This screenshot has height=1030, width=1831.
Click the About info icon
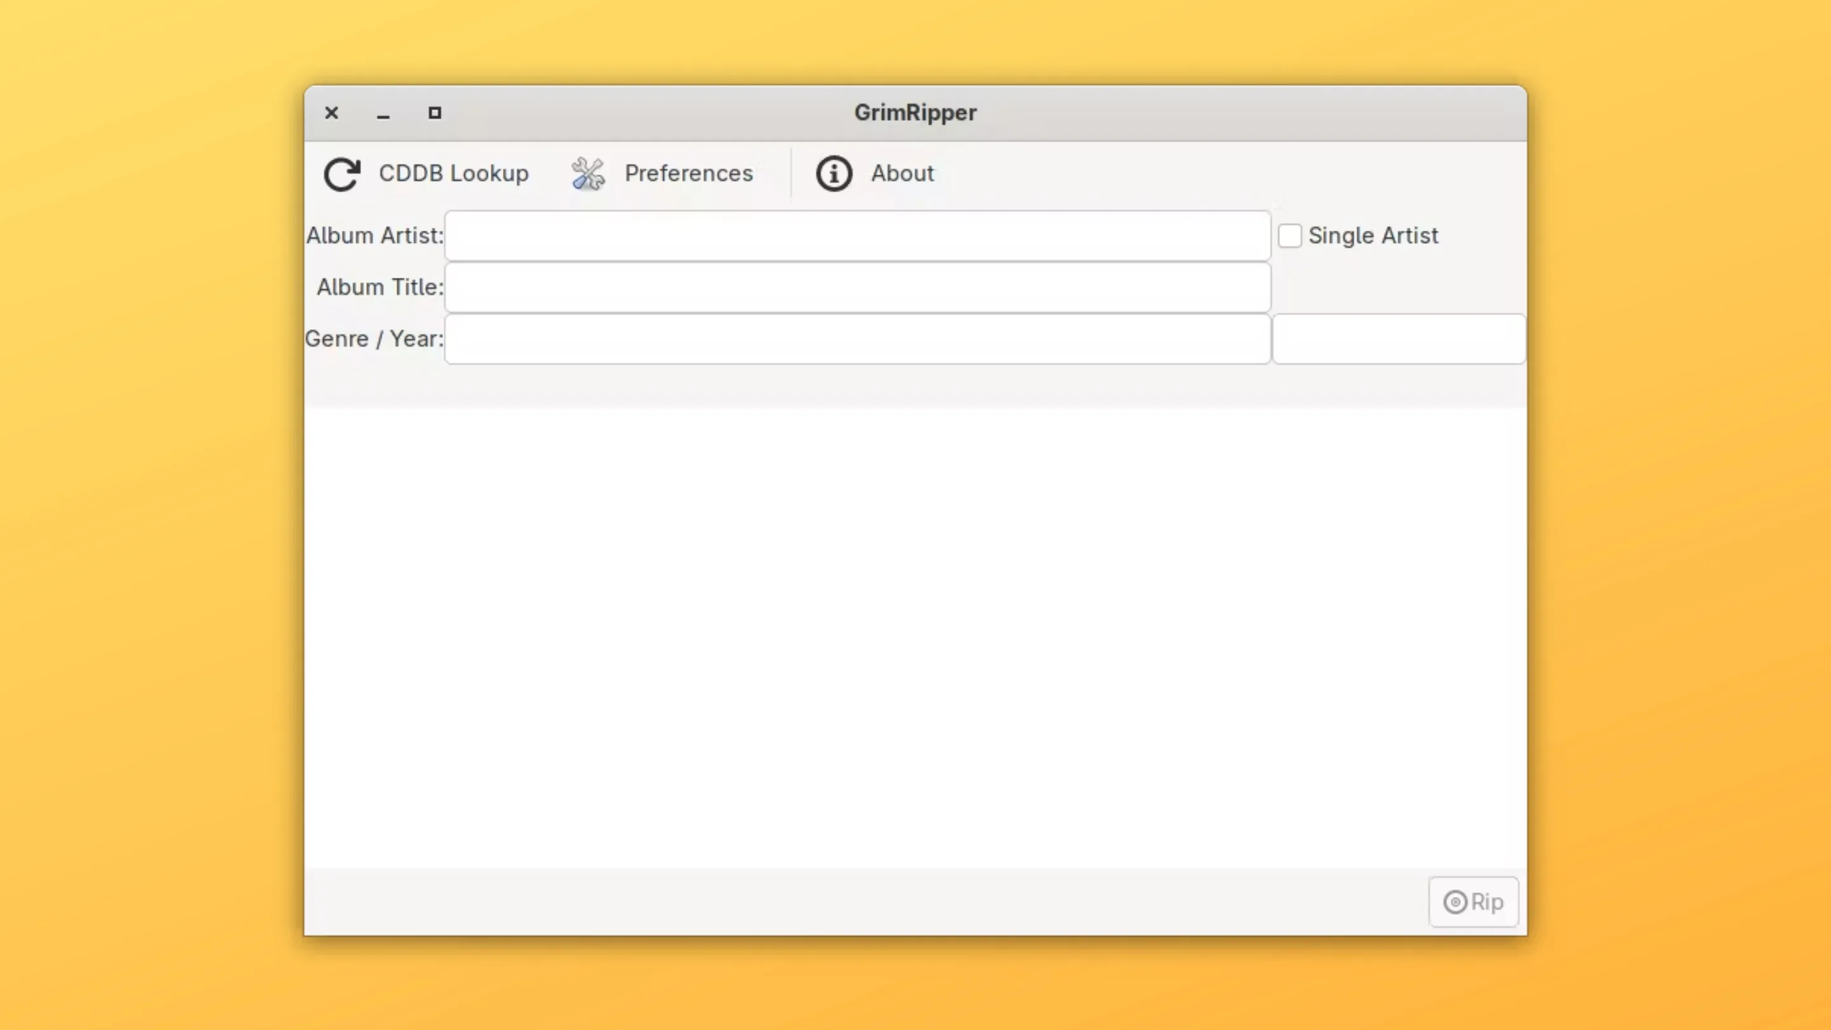[833, 174]
